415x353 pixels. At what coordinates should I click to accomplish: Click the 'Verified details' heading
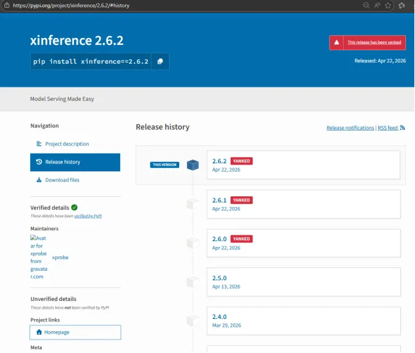(49, 208)
